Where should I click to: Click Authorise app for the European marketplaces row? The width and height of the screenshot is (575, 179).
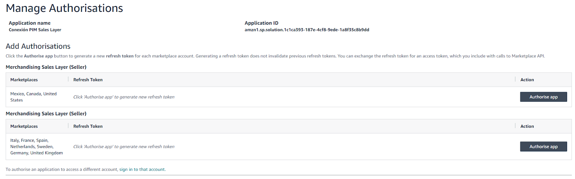pos(543,147)
